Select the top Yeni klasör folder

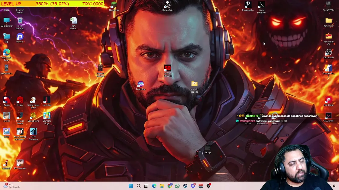click(328, 22)
